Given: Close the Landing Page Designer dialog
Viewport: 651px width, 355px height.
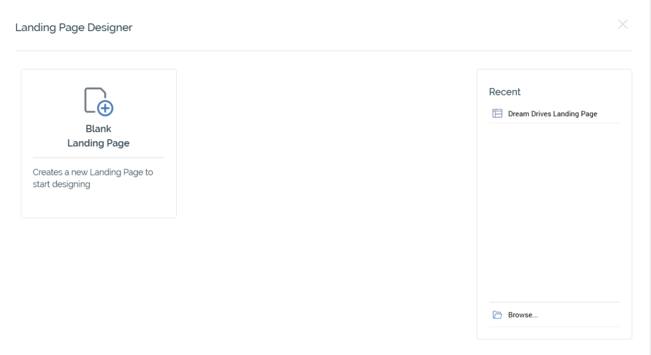Looking at the screenshot, I should coord(623,25).
